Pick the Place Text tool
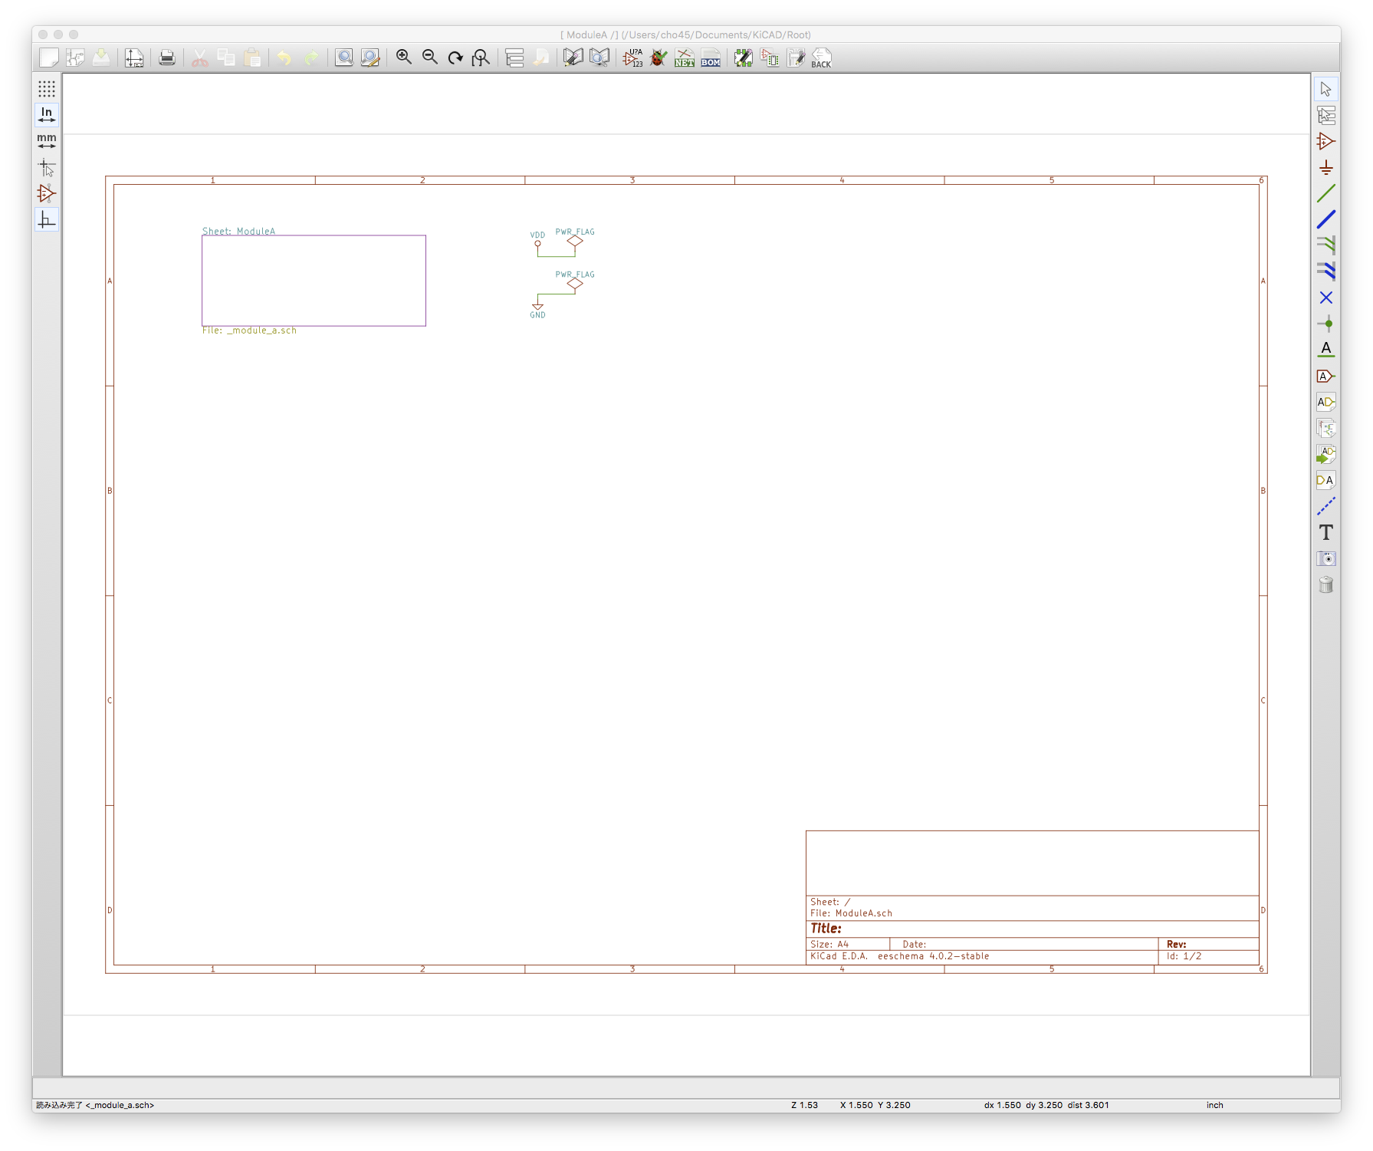This screenshot has height=1151, width=1373. (1325, 532)
